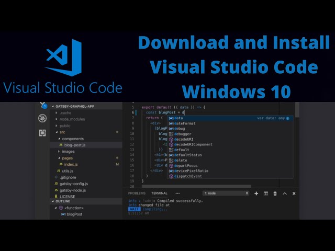Expand the public folder
335x251 pixels.
(x=86, y=125)
